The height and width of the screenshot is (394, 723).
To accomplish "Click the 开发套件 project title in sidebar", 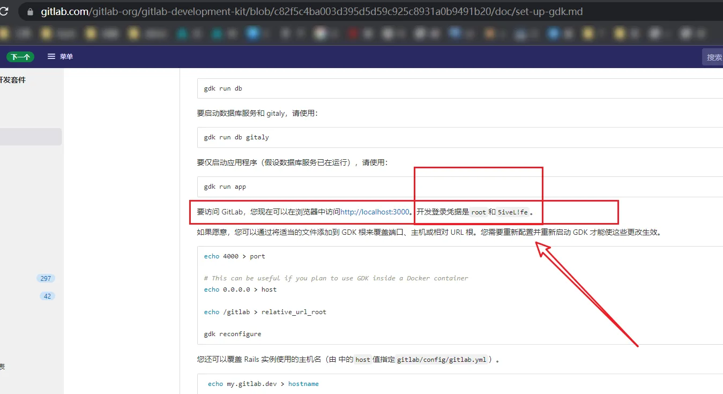I will 13,80.
